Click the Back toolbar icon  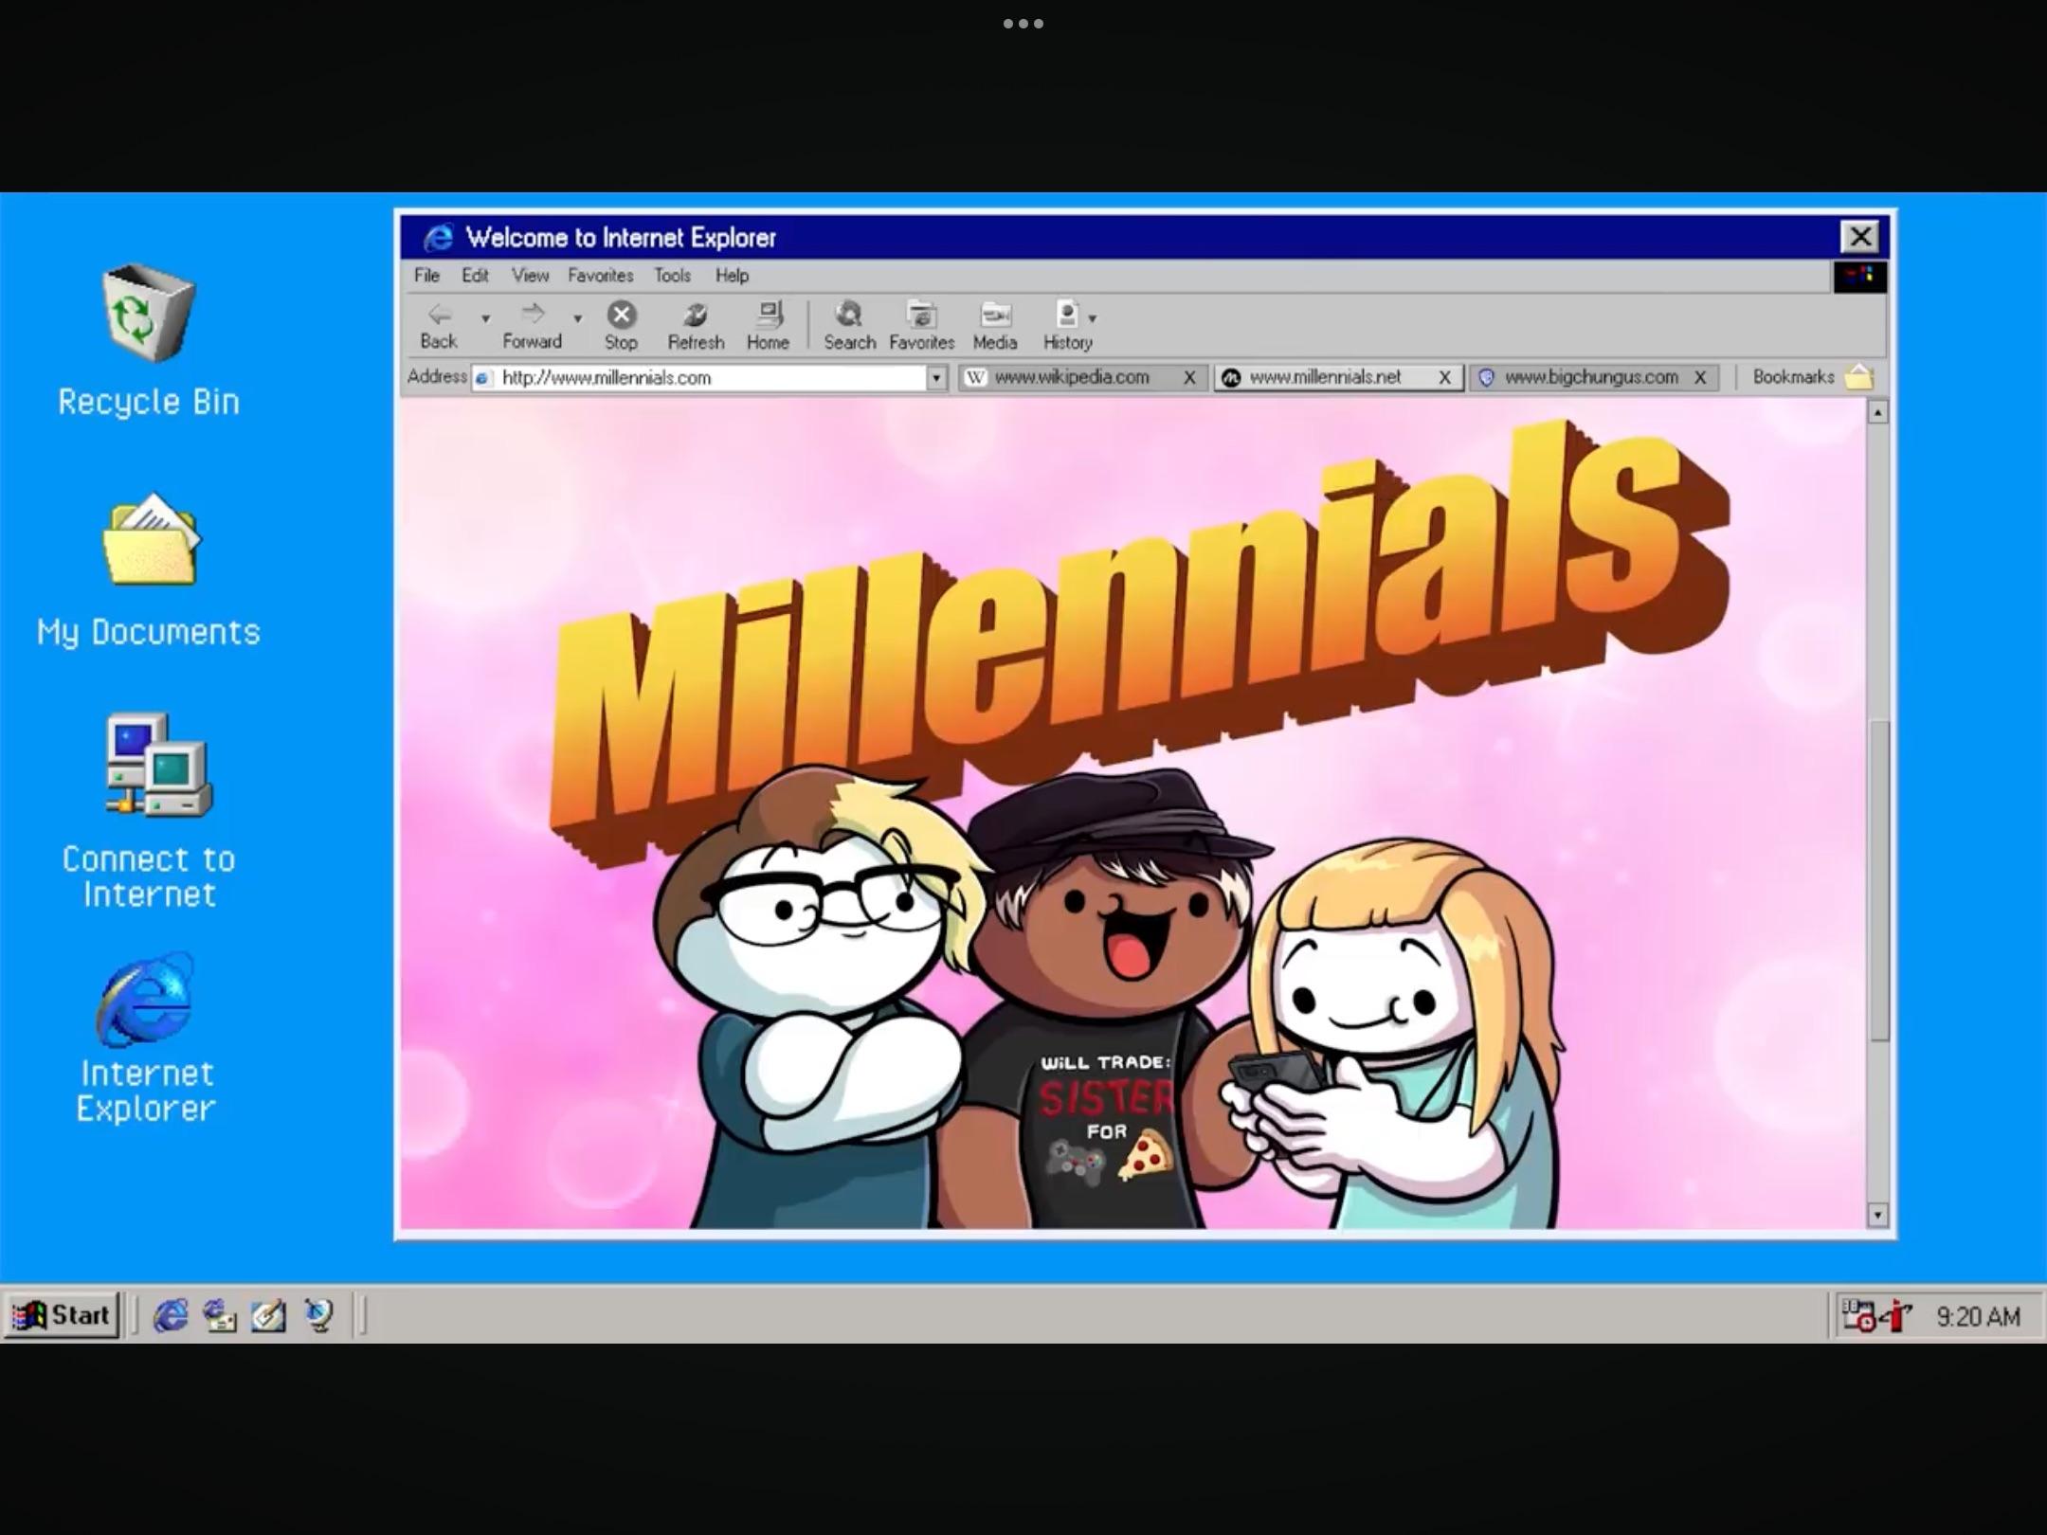pos(439,324)
